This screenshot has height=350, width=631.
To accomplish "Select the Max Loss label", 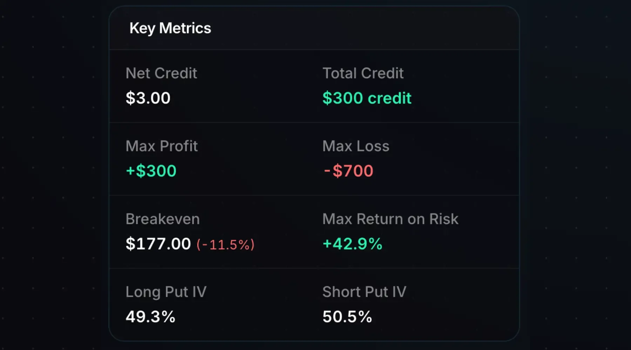I will 355,146.
